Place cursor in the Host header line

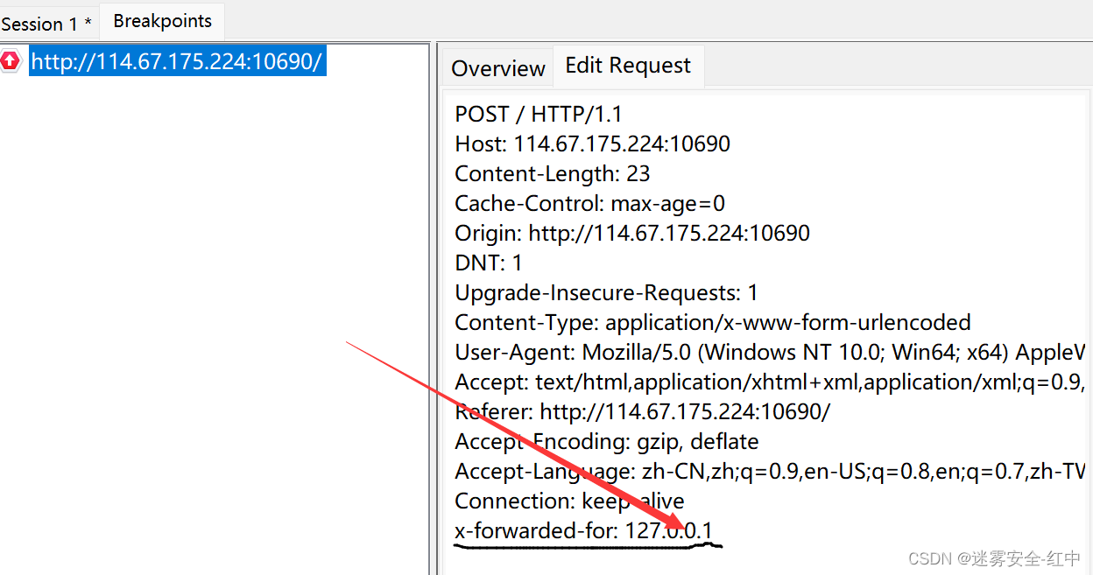(592, 144)
